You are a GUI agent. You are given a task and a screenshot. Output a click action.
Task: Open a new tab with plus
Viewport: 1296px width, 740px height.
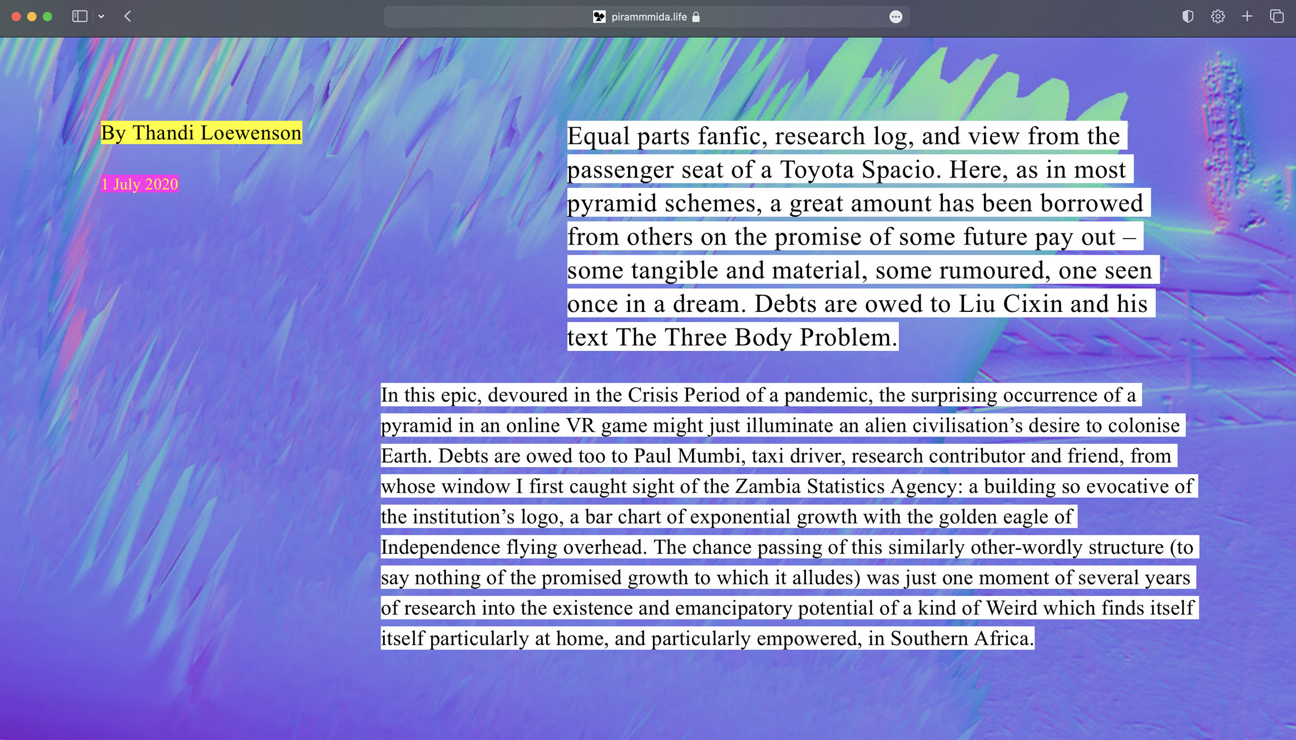pyautogui.click(x=1247, y=16)
